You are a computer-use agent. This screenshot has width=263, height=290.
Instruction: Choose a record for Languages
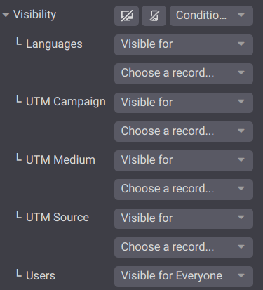coord(184,74)
